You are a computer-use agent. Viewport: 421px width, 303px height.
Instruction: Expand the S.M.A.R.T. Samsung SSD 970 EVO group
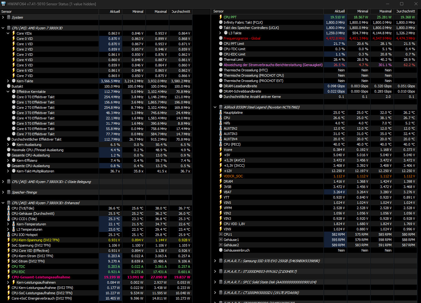215,261
